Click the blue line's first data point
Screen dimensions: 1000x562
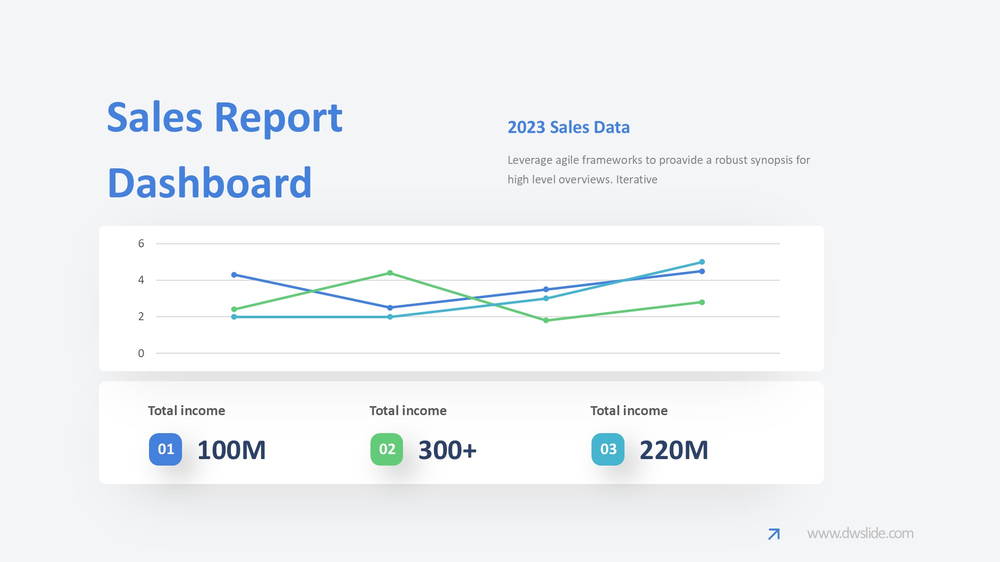tap(234, 275)
